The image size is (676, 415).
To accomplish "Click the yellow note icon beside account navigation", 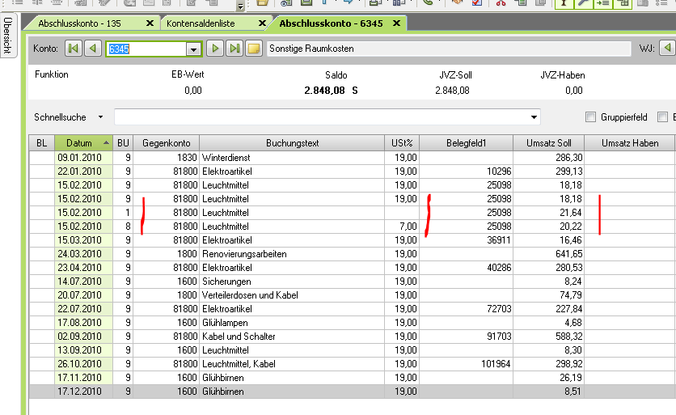I will coord(254,49).
